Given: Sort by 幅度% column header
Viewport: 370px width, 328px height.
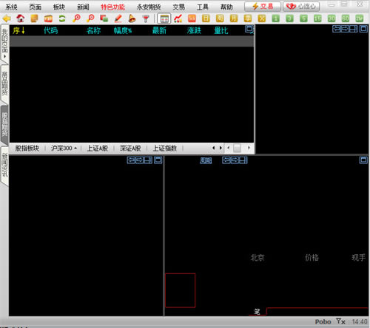Looking at the screenshot, I should 123,30.
